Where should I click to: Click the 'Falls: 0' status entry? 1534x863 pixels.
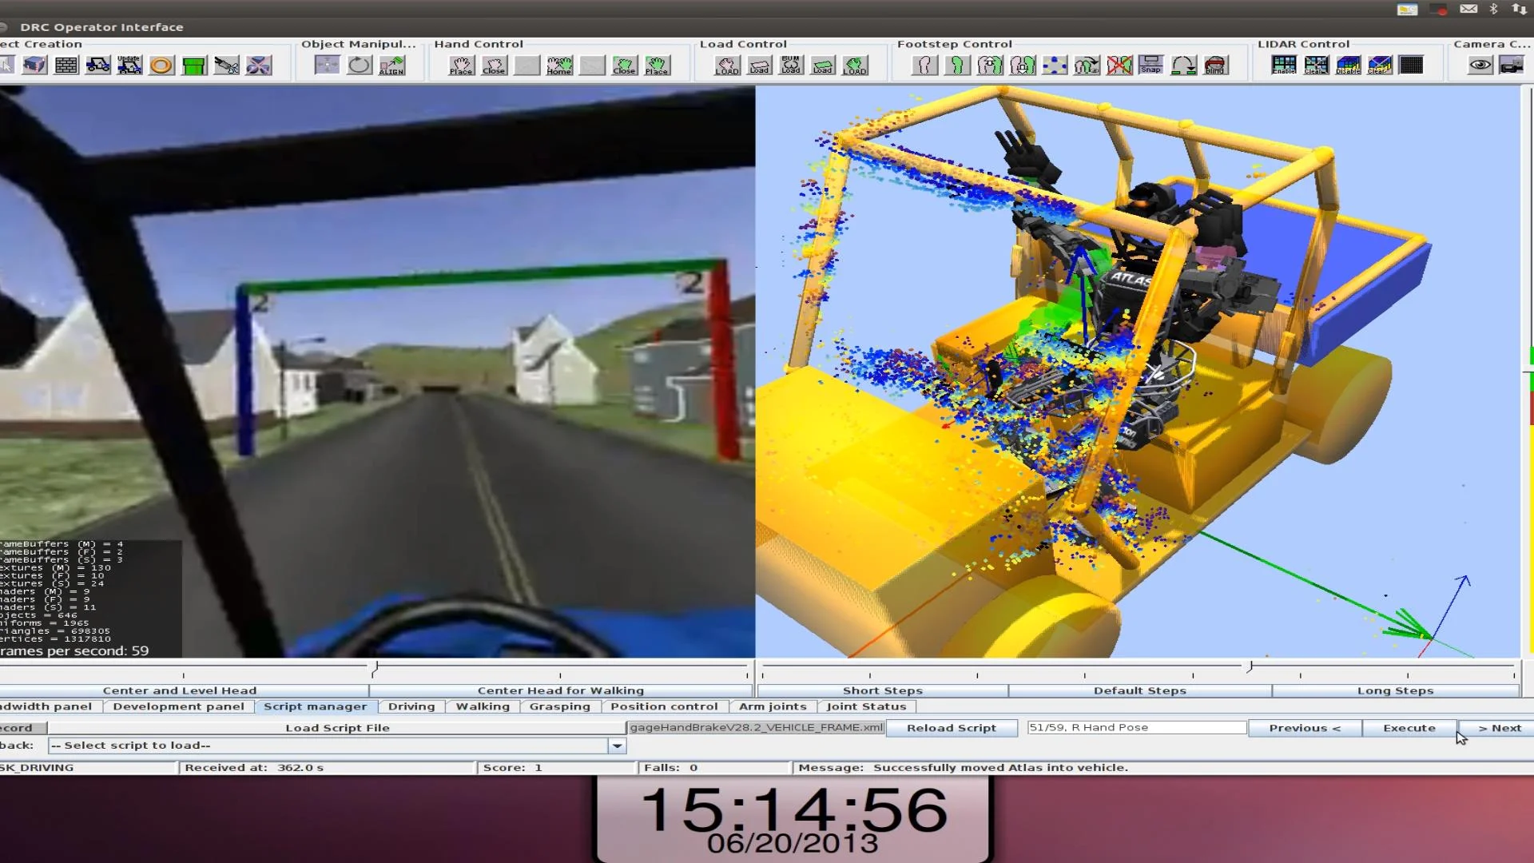(670, 767)
